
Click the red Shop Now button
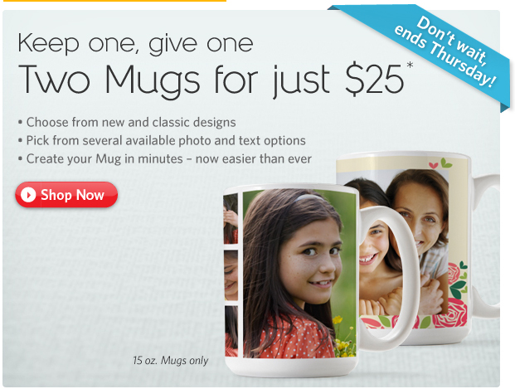pyautogui.click(x=66, y=195)
